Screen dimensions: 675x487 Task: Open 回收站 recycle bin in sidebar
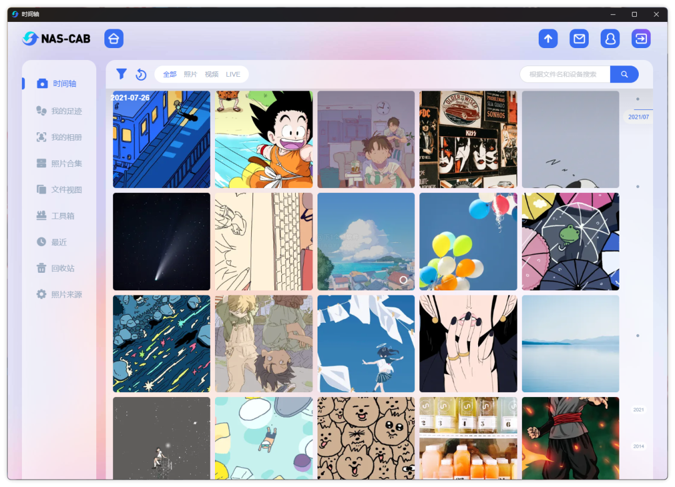coord(56,268)
